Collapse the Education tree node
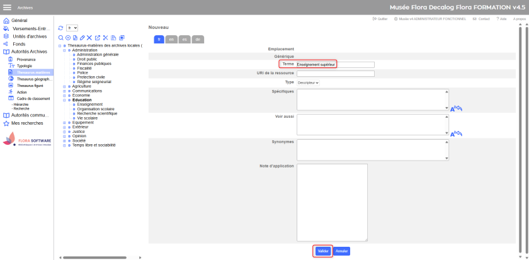 65,100
